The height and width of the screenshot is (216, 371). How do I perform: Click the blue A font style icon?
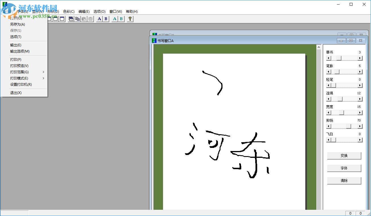coord(99,19)
